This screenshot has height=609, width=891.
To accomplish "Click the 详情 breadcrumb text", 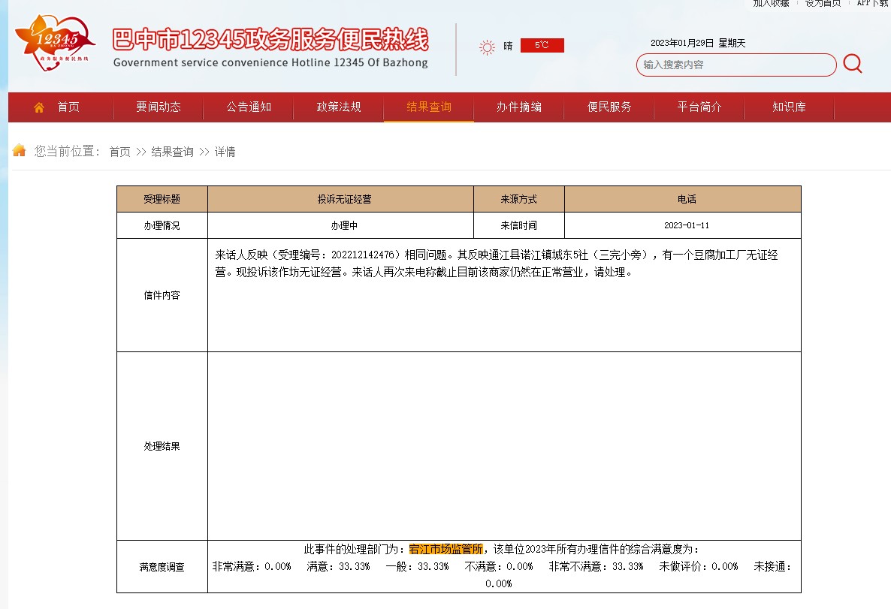I will (x=225, y=152).
